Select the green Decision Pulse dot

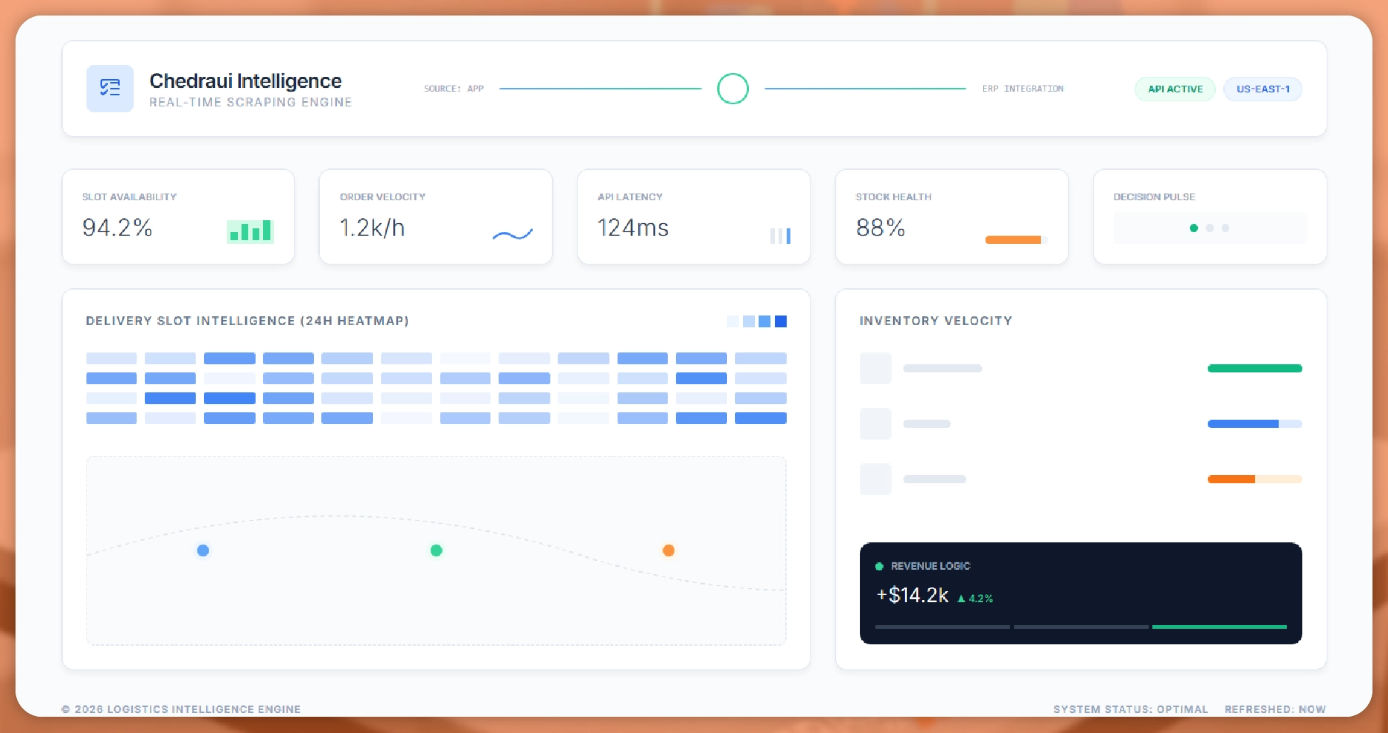(x=1194, y=228)
